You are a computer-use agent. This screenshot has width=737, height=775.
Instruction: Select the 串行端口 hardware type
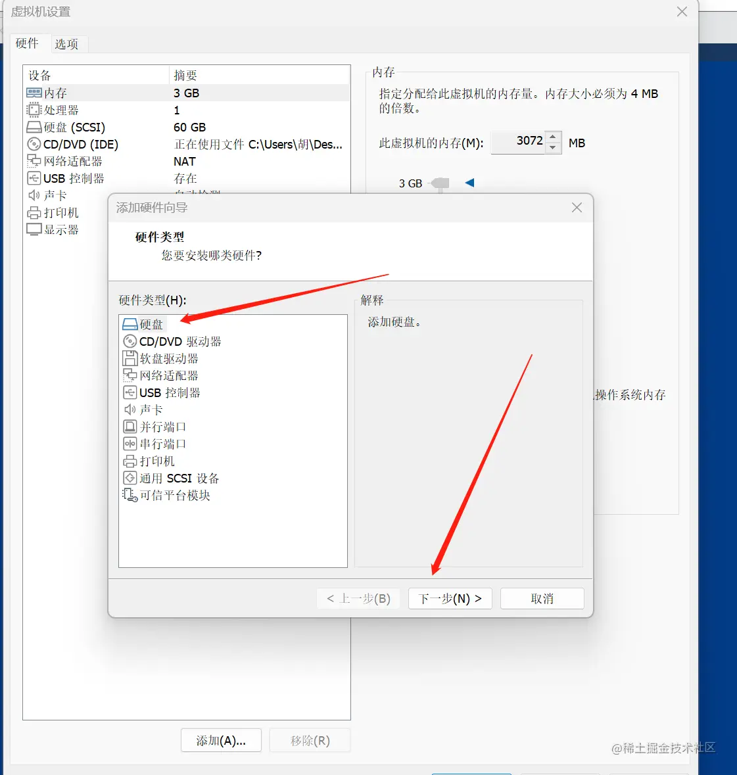coord(161,444)
